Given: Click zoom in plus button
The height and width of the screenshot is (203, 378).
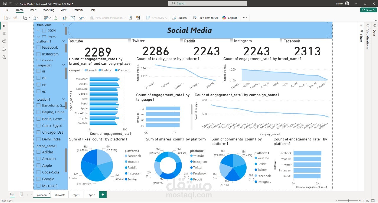Looking at the screenshot, I should coord(360,201).
